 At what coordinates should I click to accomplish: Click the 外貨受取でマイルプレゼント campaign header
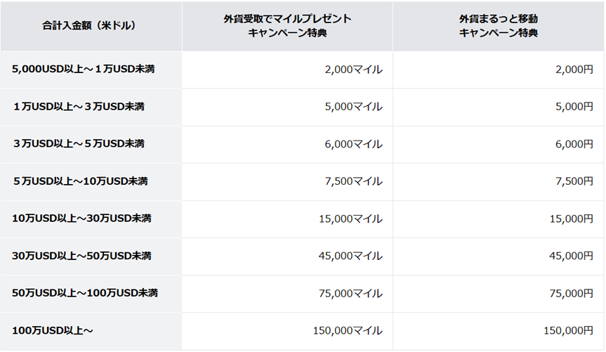coord(287,26)
